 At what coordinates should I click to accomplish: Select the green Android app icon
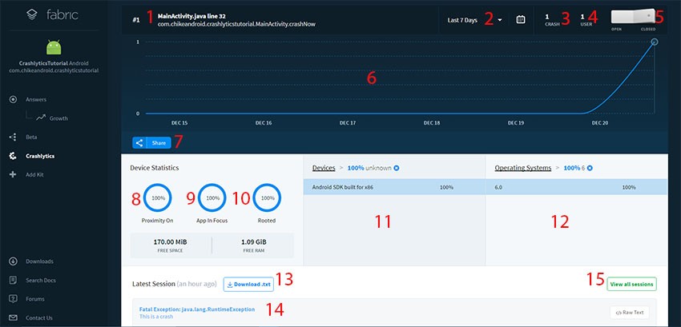(54, 47)
